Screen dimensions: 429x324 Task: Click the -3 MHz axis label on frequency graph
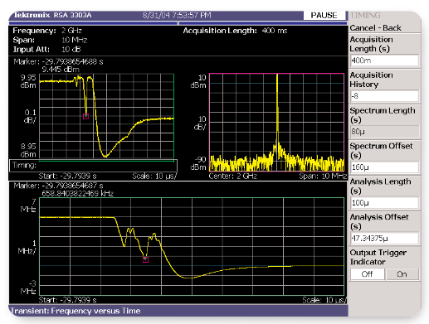[x=28, y=288]
